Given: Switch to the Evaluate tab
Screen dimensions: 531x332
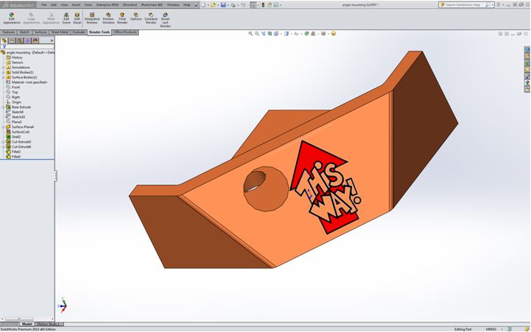Looking at the screenshot, I should click(x=79, y=32).
